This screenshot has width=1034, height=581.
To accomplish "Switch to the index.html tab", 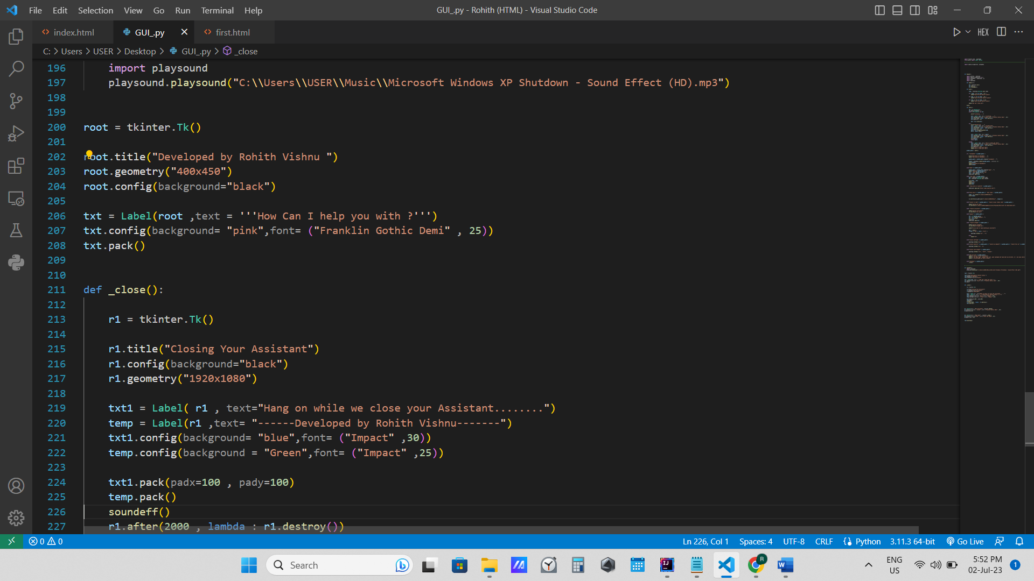I will pyautogui.click(x=74, y=32).
